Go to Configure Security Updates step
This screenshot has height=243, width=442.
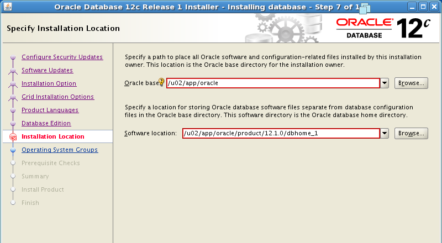click(x=62, y=57)
